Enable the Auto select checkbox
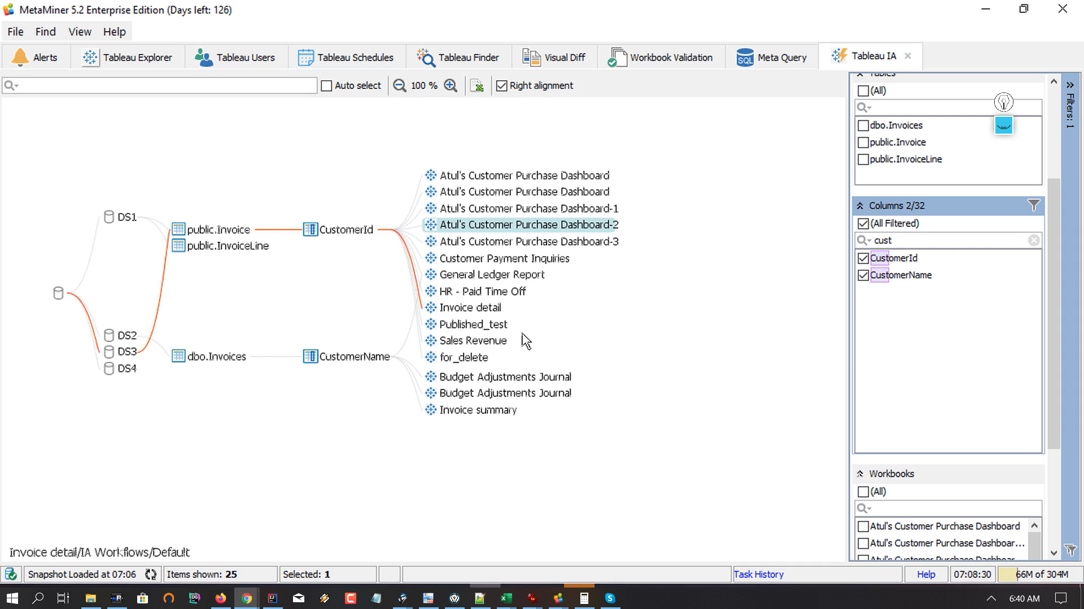 pyautogui.click(x=326, y=86)
